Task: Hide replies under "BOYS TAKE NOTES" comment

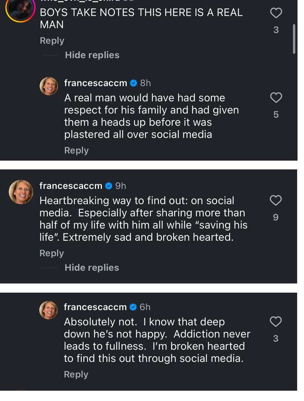Action: (x=92, y=55)
